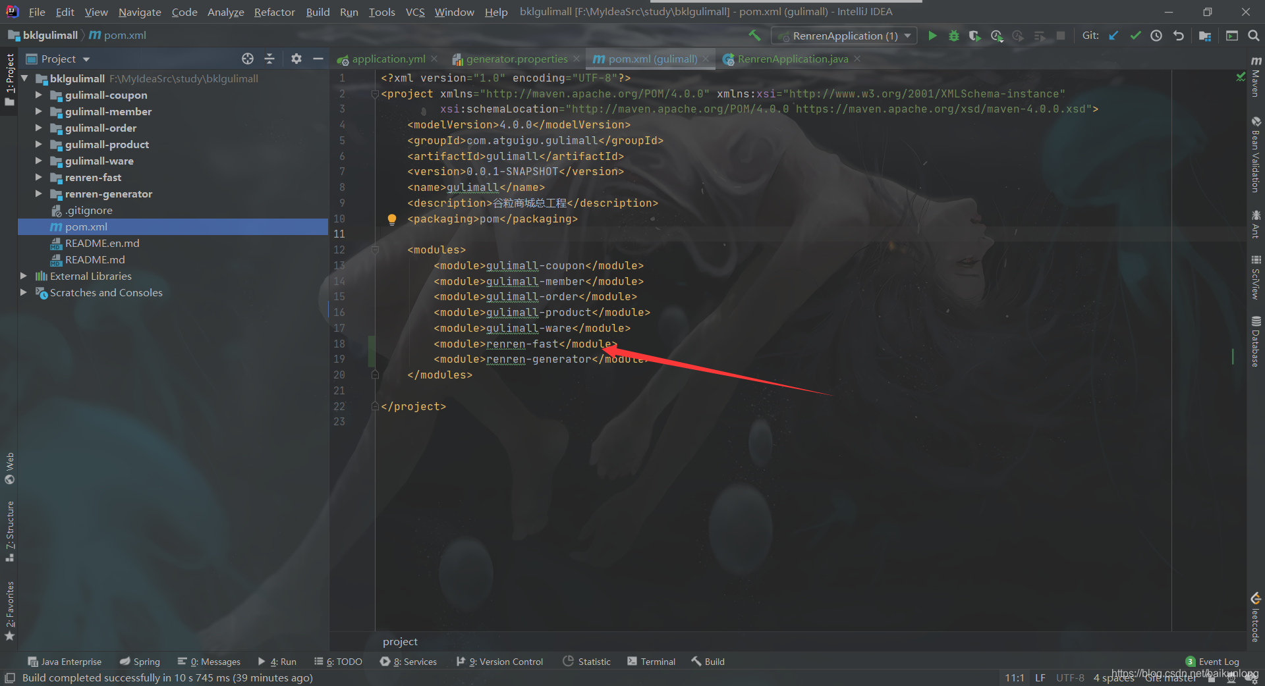The height and width of the screenshot is (686, 1265).
Task: Expand the gulimall-coupon module
Action: [x=38, y=95]
